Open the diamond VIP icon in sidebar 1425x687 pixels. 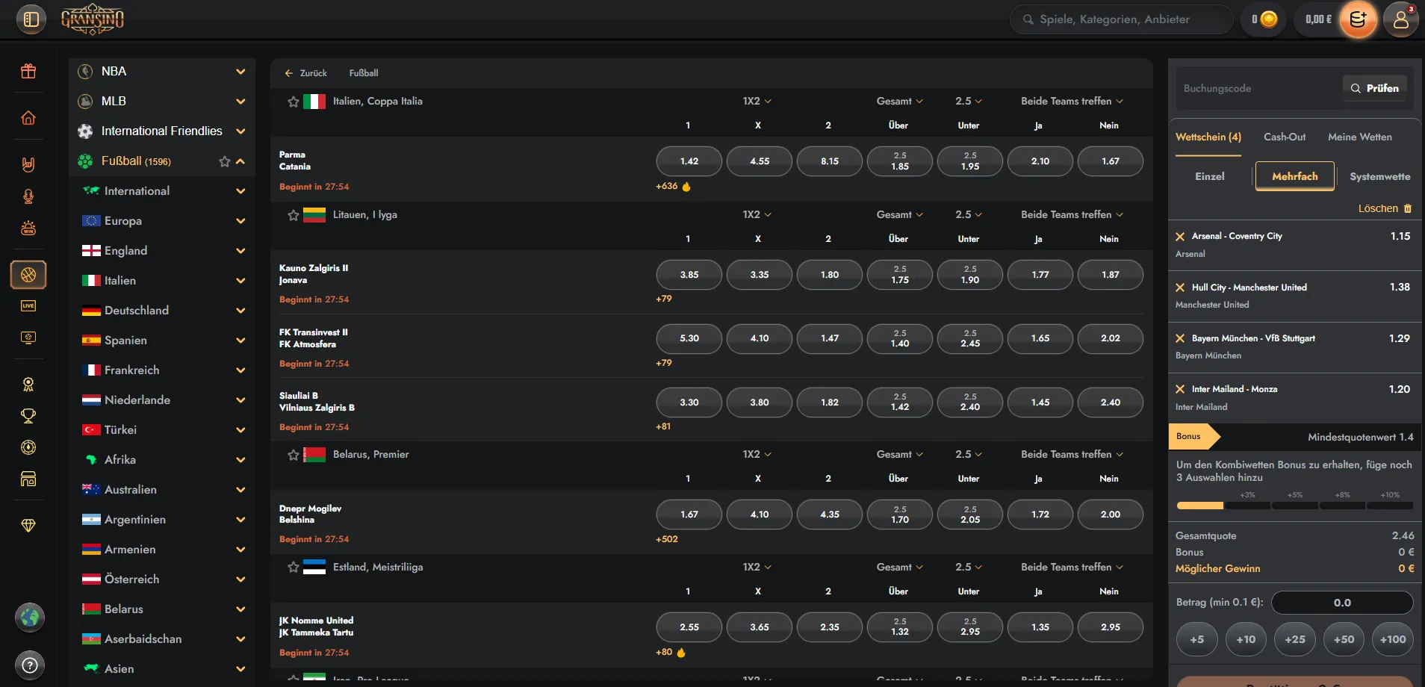28,526
